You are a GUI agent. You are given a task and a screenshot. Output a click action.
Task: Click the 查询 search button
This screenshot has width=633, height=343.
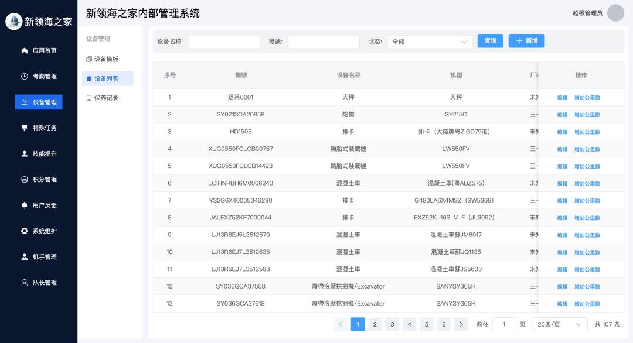click(490, 41)
